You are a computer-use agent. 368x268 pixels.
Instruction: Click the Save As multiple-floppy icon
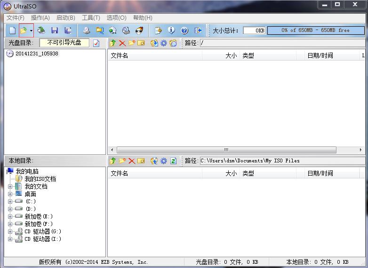point(68,31)
